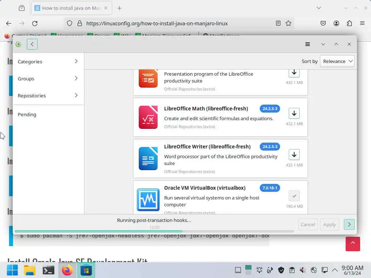Click LibreOffice Writer version badge 24.2.3-3
This screenshot has height=278, width=371.
click(270, 147)
